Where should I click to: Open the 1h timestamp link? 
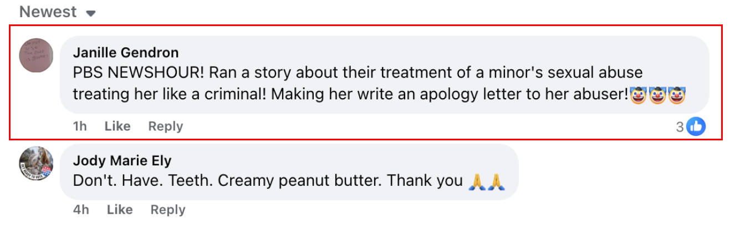pos(80,126)
